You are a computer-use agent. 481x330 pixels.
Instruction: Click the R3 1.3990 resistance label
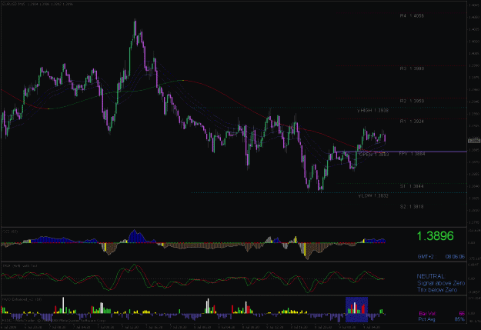click(412, 68)
